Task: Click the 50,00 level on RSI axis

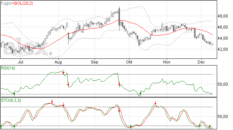Action: pos(223,84)
